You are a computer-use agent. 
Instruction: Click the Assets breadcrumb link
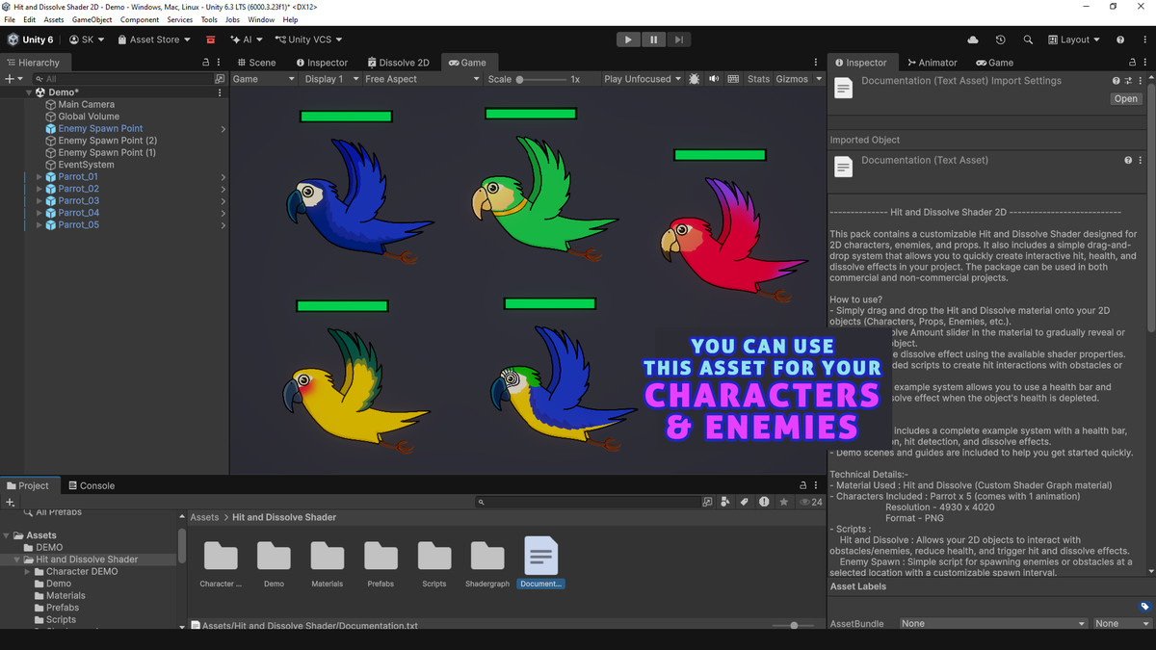coord(204,517)
